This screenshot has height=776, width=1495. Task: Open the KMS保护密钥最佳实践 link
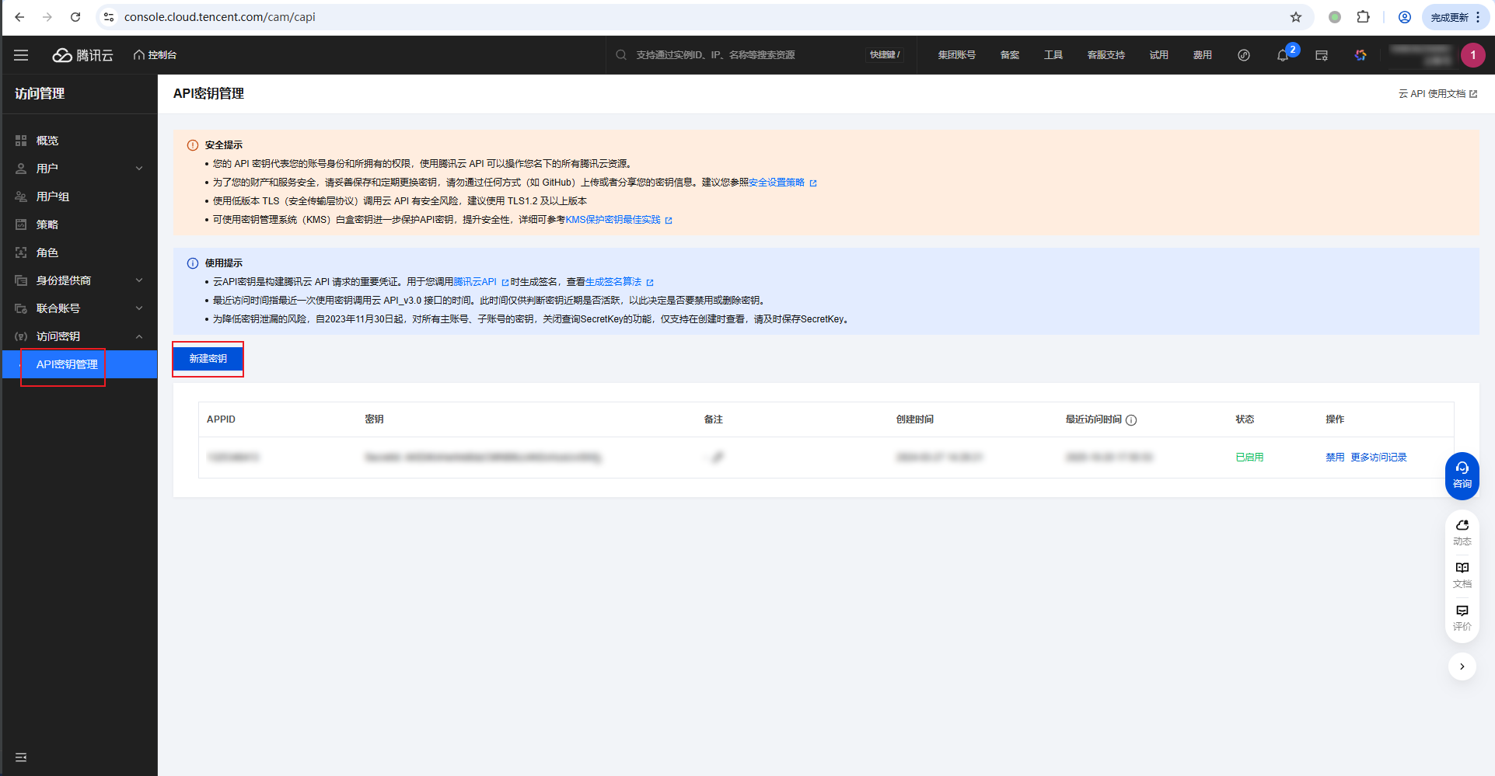coord(619,220)
